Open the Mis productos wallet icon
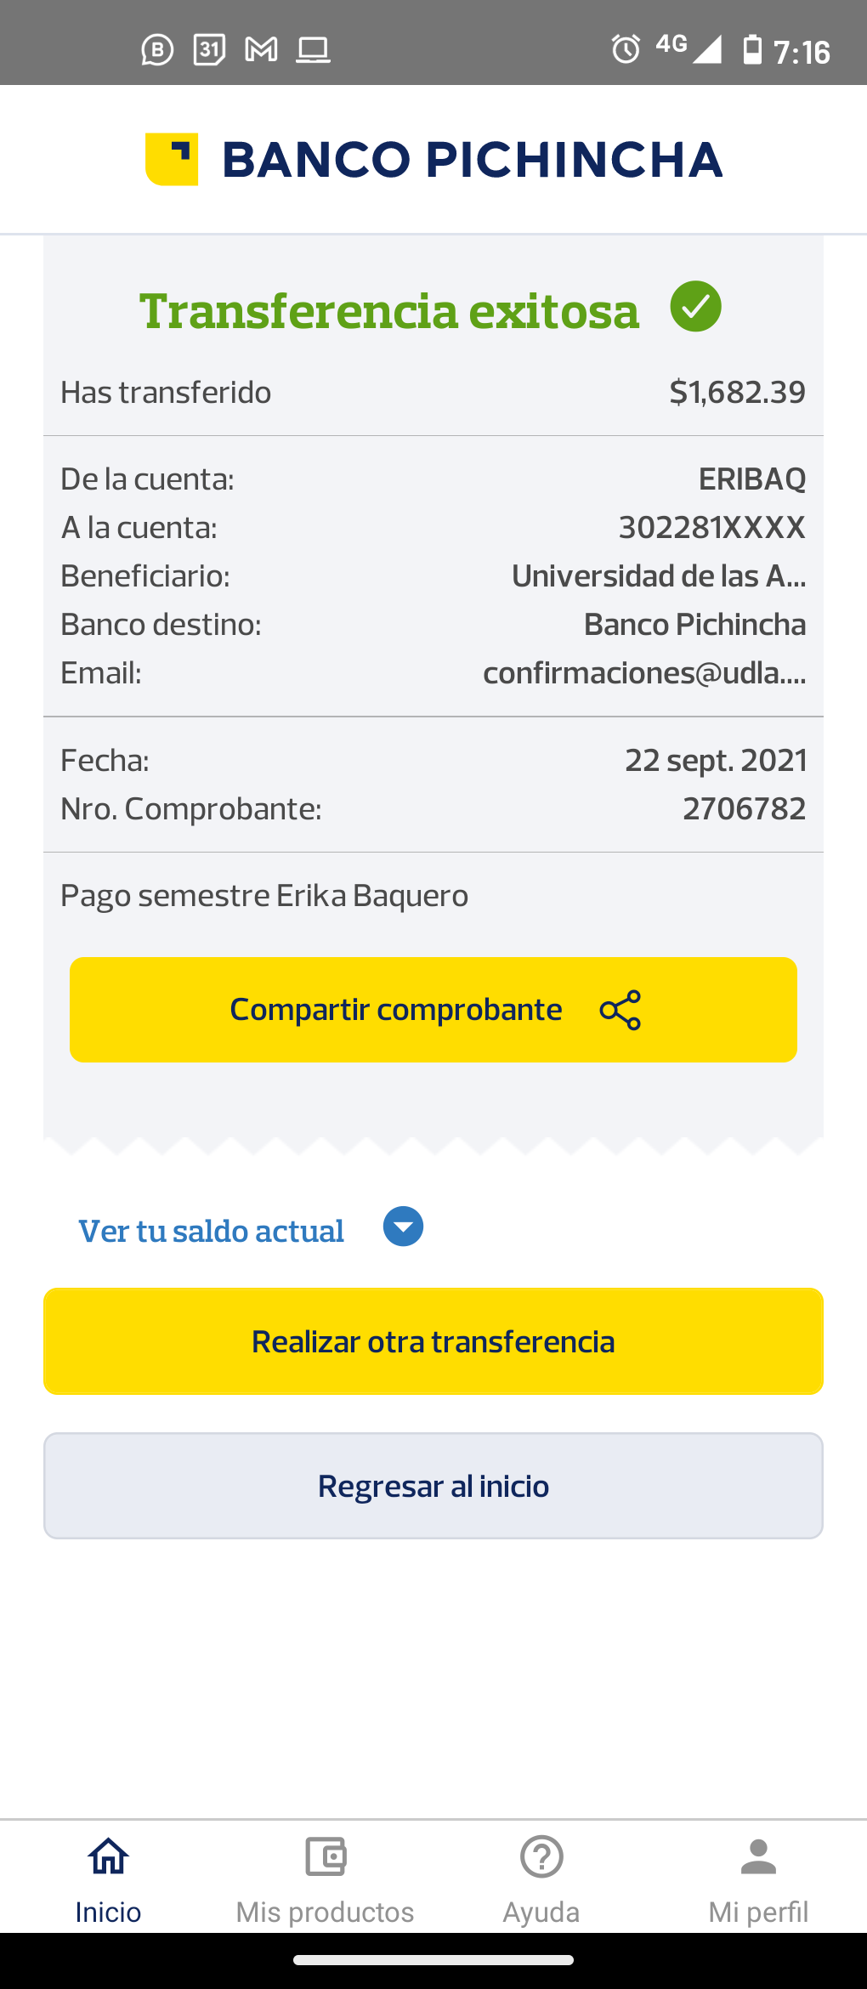Image resolution: width=867 pixels, height=1989 pixels. point(326,1856)
